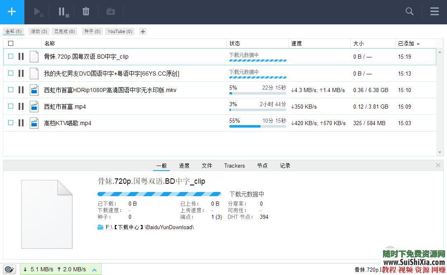Click the pause all downloads icon

point(62,12)
